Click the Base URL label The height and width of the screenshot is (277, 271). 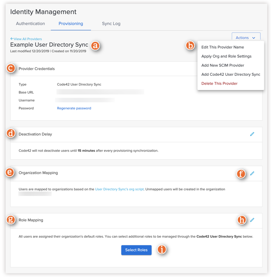click(26, 92)
